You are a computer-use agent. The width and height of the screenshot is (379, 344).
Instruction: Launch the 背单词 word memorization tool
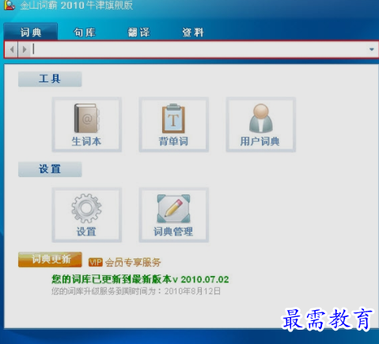(173, 125)
